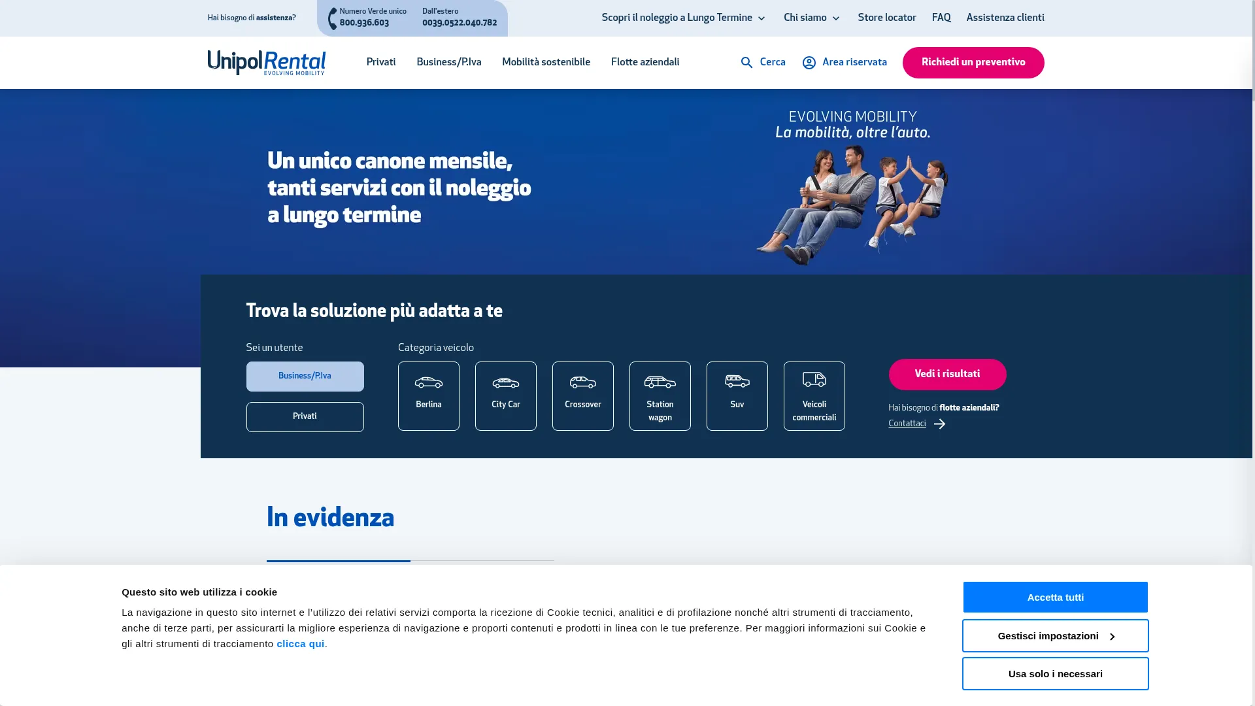Open Assistenza clienti page
1255x706 pixels.
point(1005,18)
